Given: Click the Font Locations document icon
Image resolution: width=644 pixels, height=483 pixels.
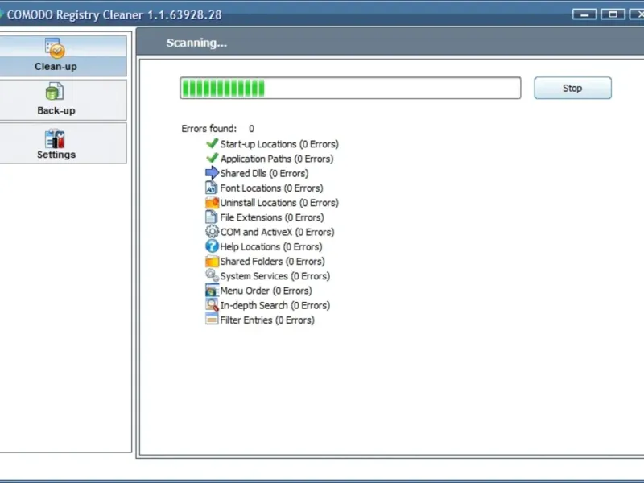Looking at the screenshot, I should tap(211, 188).
